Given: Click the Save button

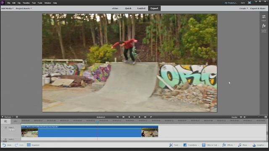Looking at the screenshot, I should (x=243, y=3).
